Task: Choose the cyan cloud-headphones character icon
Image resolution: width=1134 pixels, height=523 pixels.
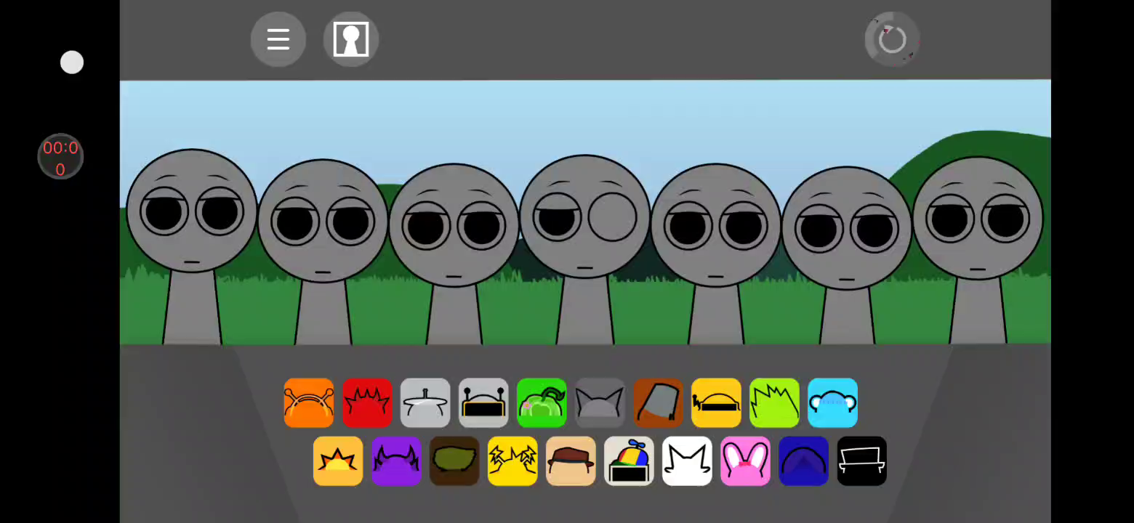Action: point(832,403)
